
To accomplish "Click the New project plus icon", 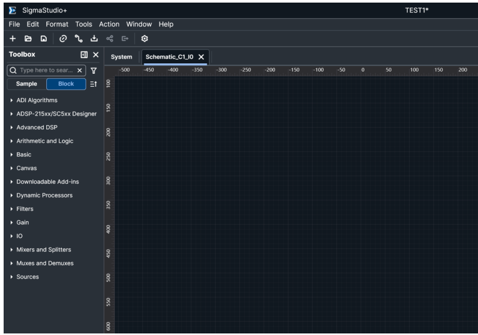I will (12, 39).
